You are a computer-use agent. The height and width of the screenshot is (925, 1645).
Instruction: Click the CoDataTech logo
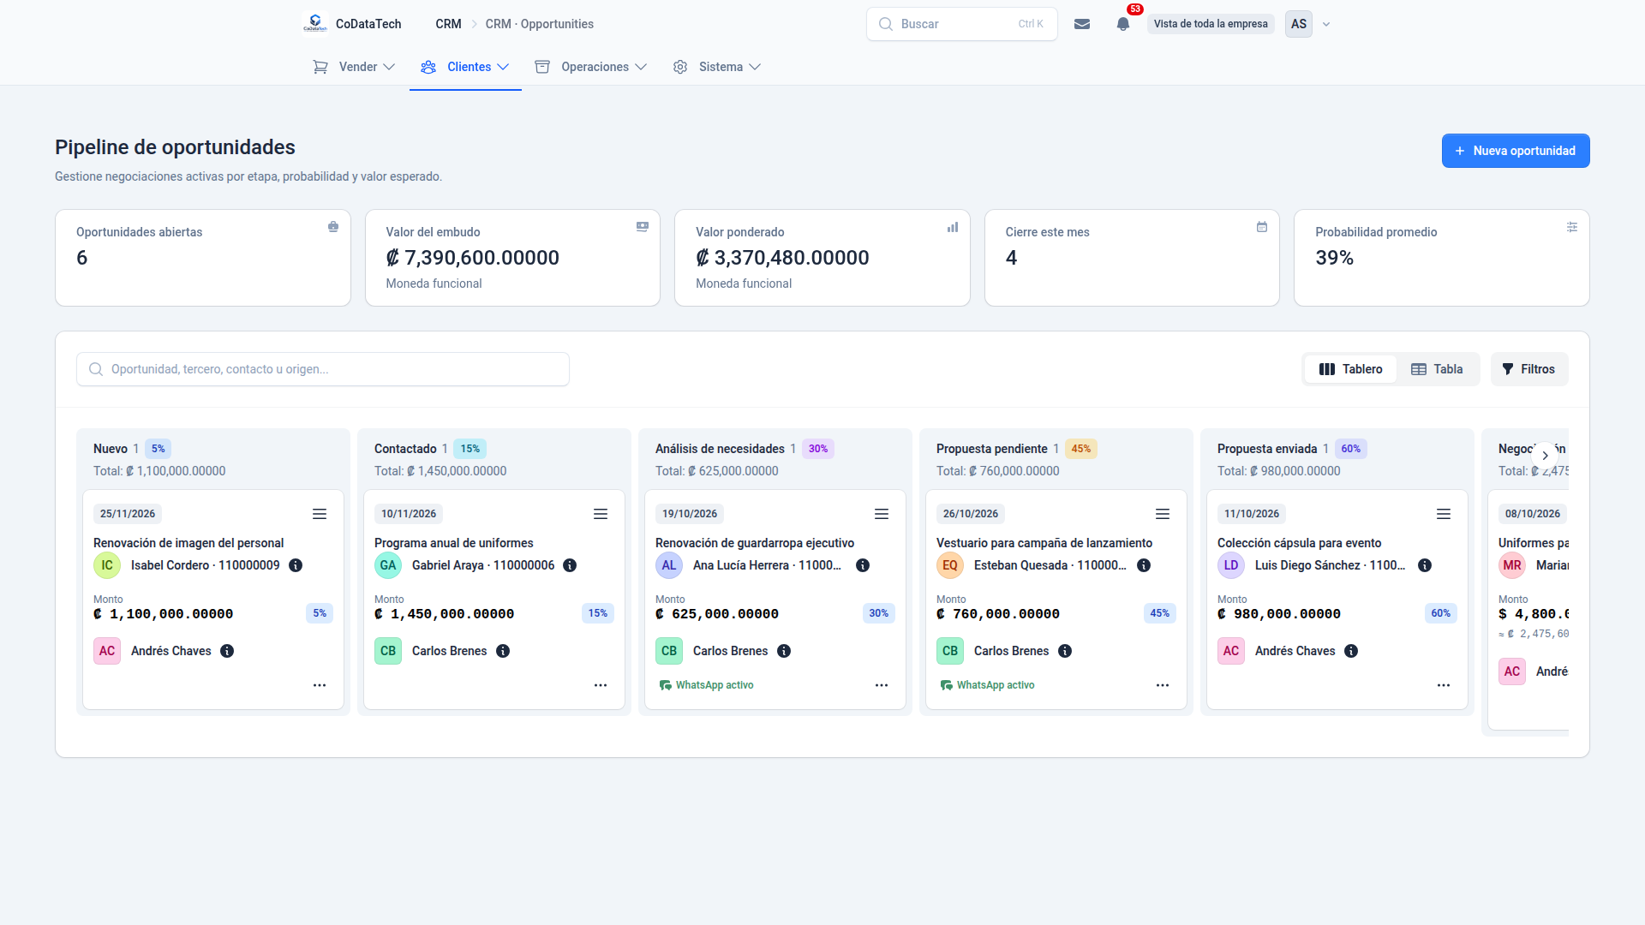click(x=315, y=24)
